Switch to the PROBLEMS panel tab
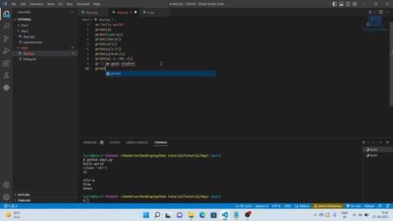The image size is (393, 221). pos(90,142)
